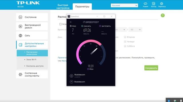Viewport: 183px width, 102px height.
Task: Click the SPEEDTEST logo header
Action: (91, 22)
